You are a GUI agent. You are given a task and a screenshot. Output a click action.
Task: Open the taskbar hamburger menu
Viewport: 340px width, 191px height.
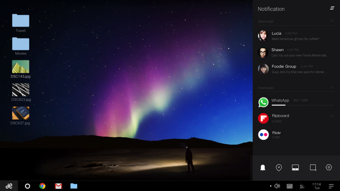click(x=331, y=186)
